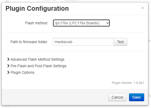Click the Plugin Version 1.8.0b1 text
This screenshot has width=151, height=108.
tap(128, 83)
